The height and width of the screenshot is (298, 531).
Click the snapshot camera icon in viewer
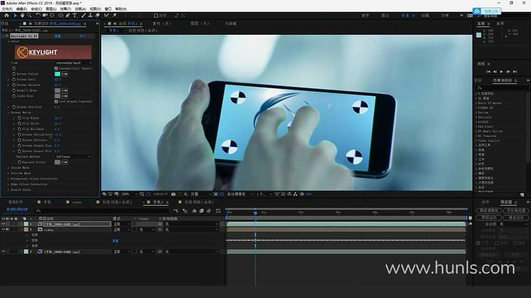click(x=174, y=194)
